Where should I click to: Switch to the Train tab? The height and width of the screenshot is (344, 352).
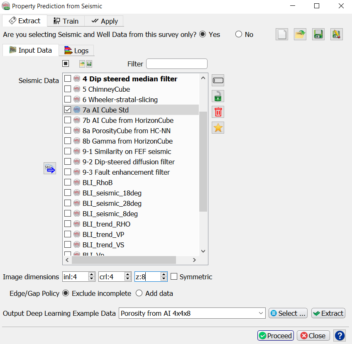pyautogui.click(x=66, y=21)
